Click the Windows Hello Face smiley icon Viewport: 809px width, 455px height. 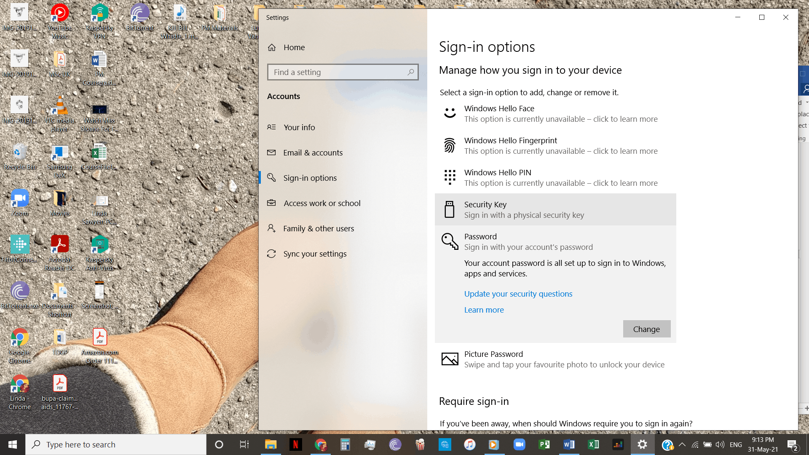pos(450,113)
